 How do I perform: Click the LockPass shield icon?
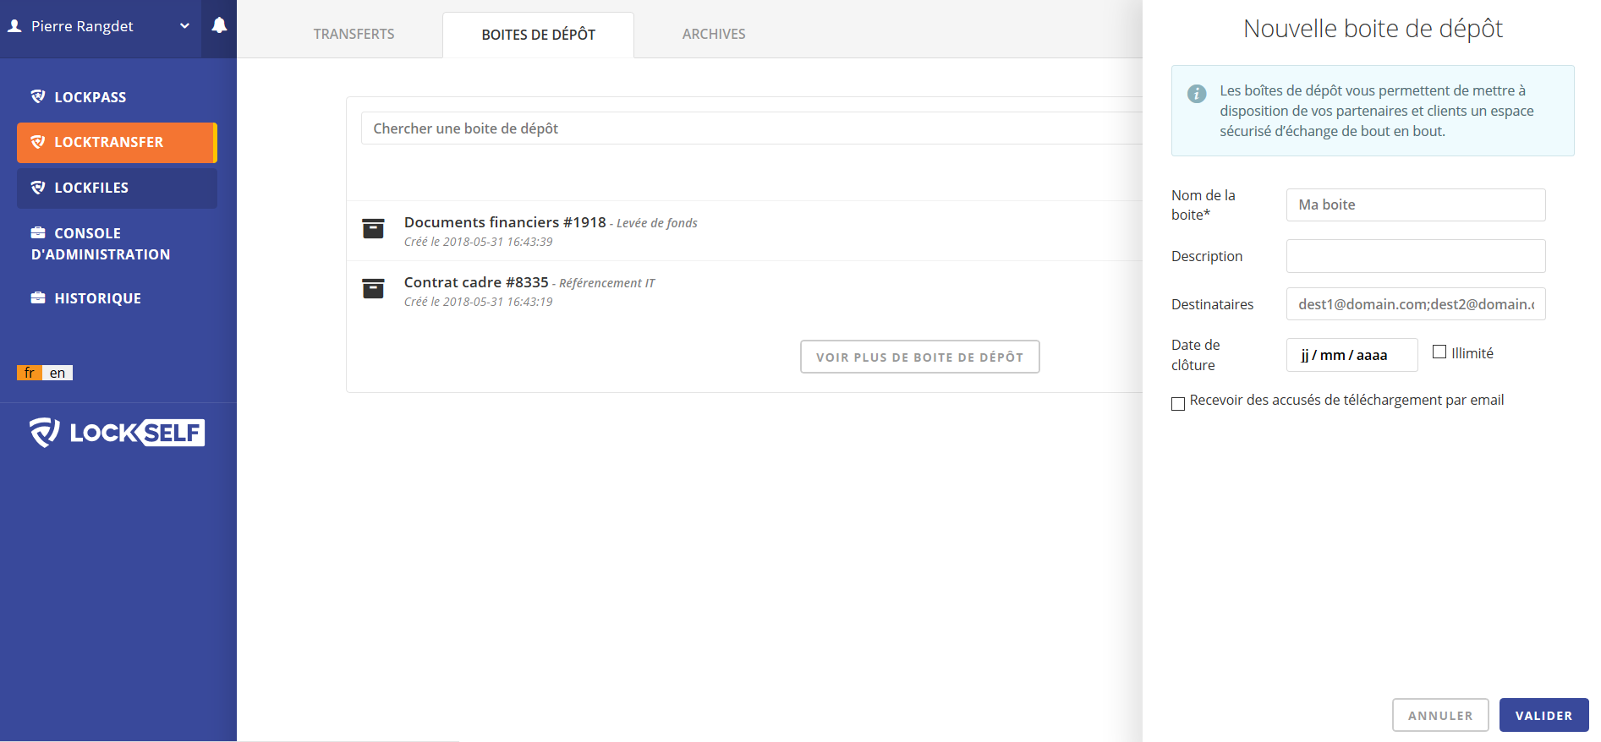[x=38, y=96]
